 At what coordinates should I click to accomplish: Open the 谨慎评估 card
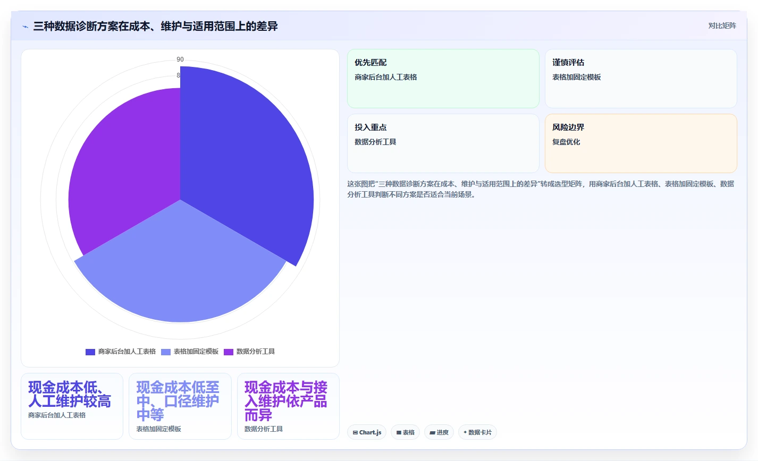(641, 79)
